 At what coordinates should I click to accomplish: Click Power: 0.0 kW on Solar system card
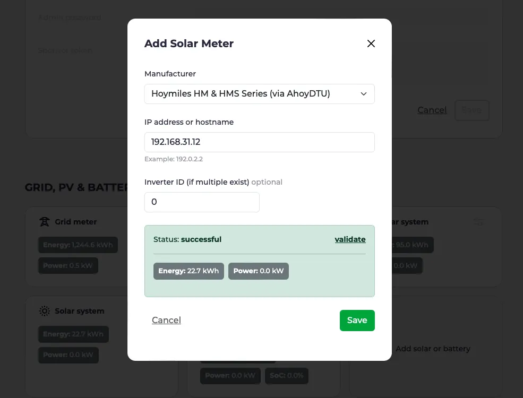point(68,355)
